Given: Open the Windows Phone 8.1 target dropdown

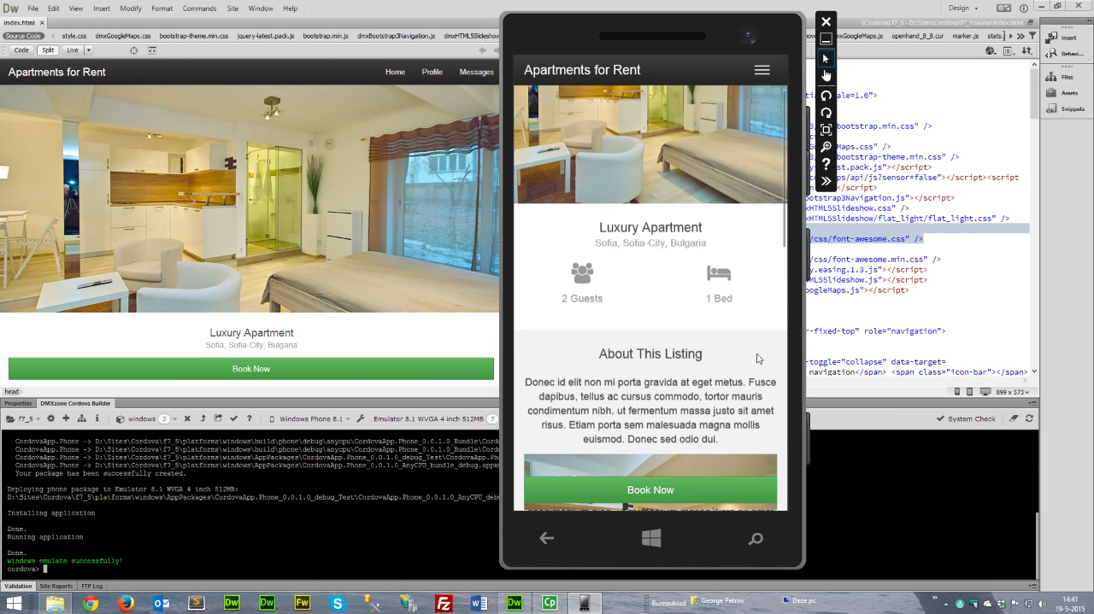Looking at the screenshot, I should tap(310, 418).
